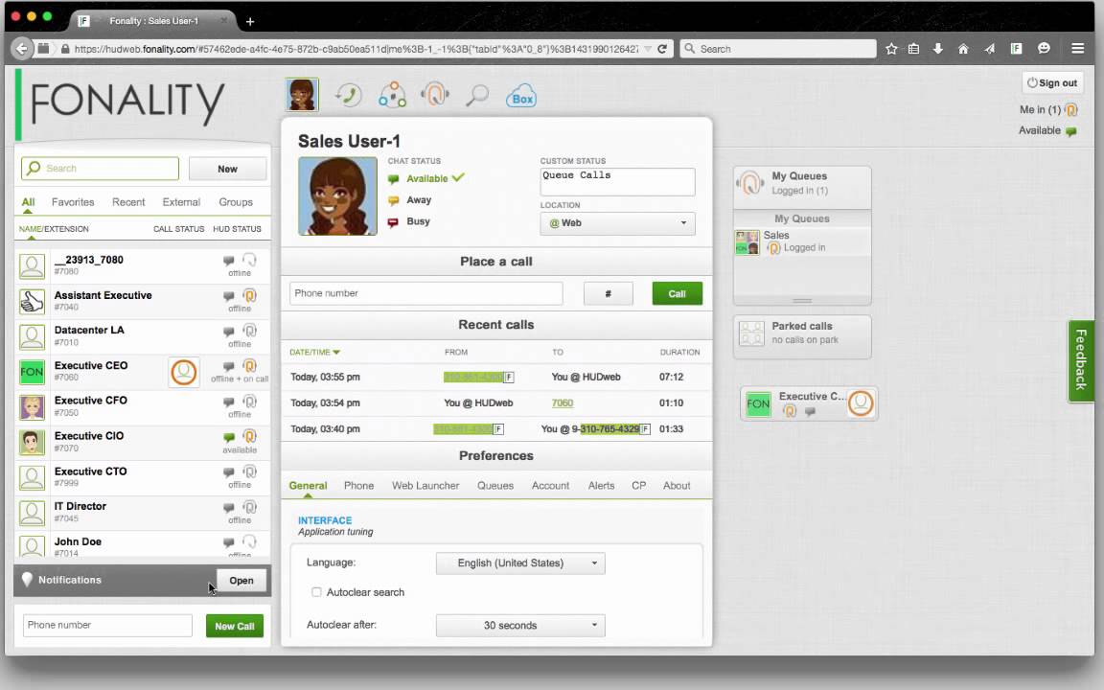Switch to the External tab
Screen dimensions: 1104x690
point(181,202)
